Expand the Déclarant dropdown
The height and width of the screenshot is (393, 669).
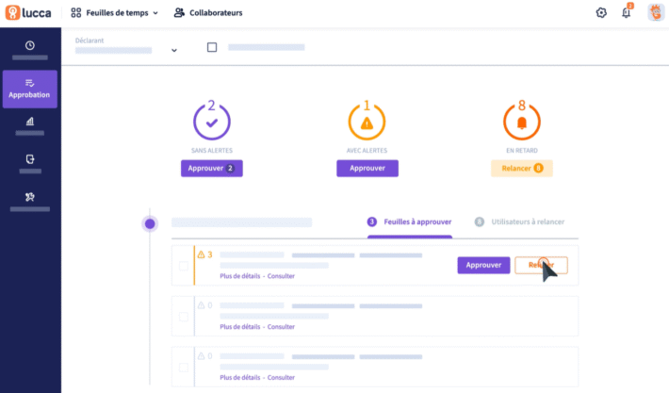point(174,50)
